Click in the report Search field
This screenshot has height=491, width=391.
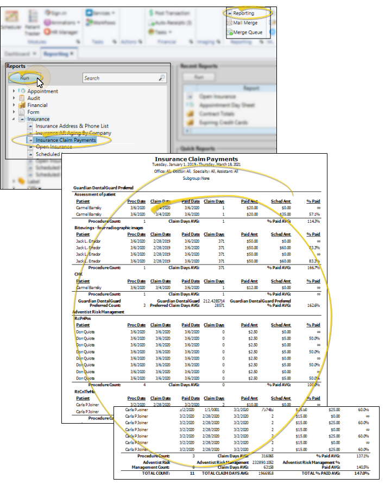(119, 78)
